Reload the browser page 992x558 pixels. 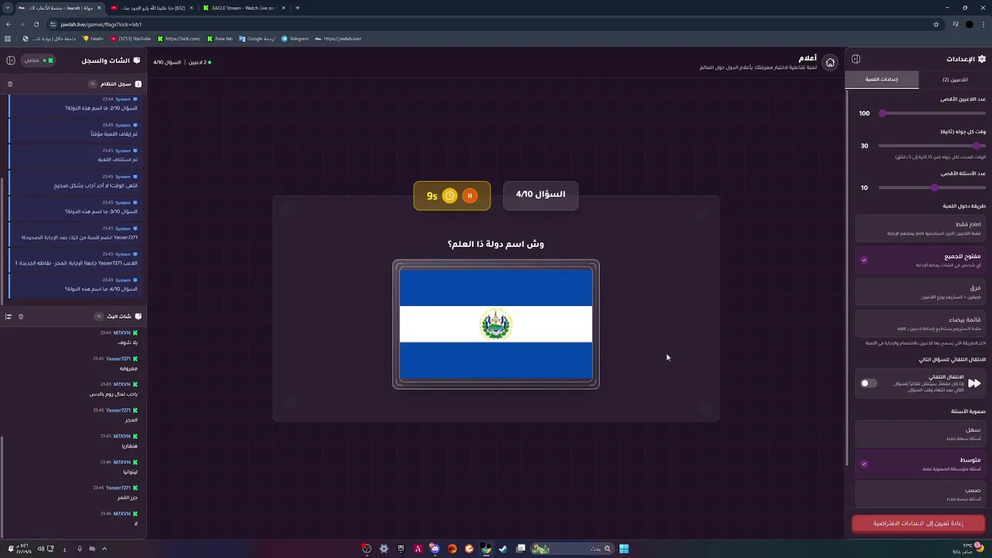coord(36,24)
